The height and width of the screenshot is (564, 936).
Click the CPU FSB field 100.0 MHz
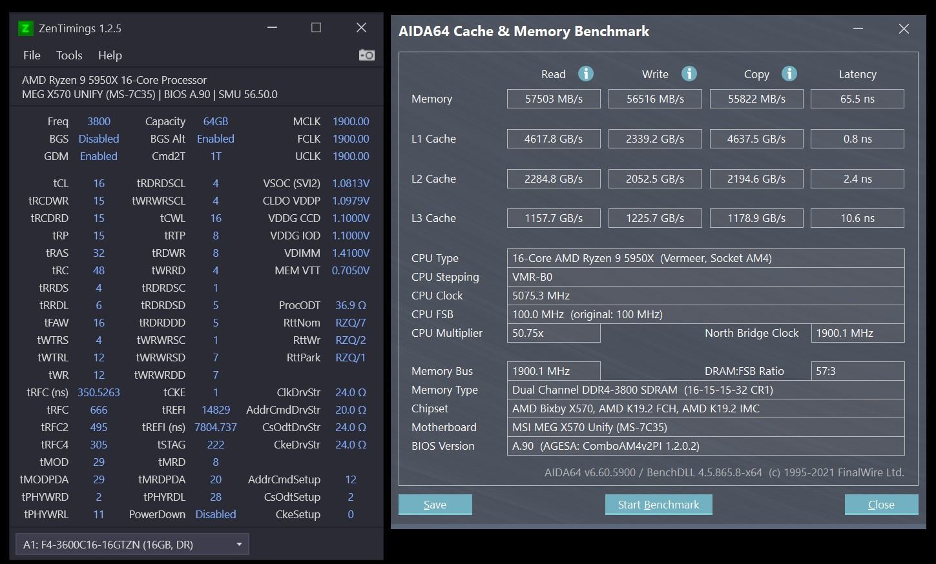(x=705, y=314)
